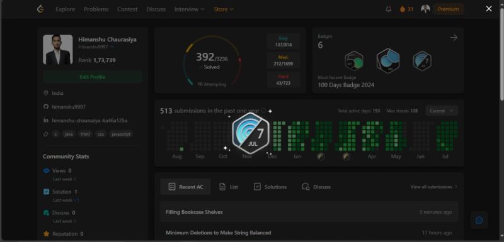
Task: Click the 100 Days Badge hexagon
Action: [388, 61]
